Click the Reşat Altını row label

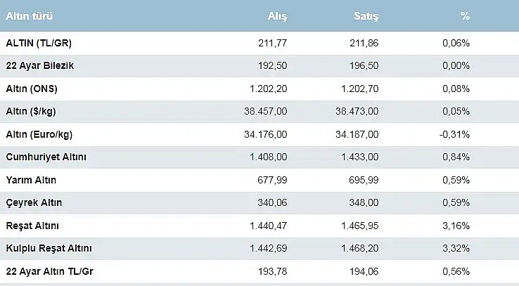coord(32,226)
